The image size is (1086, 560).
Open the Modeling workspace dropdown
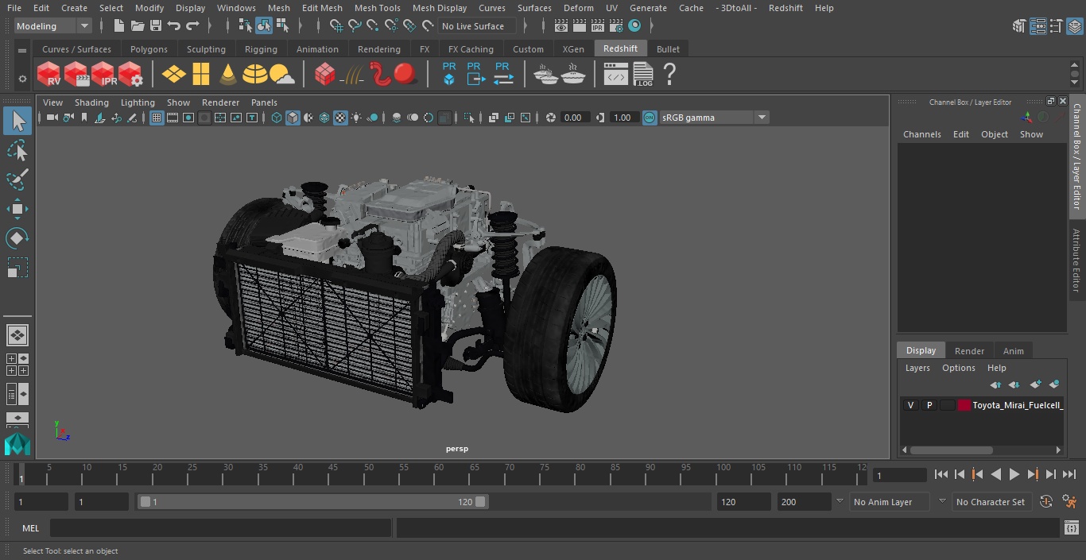(x=53, y=26)
